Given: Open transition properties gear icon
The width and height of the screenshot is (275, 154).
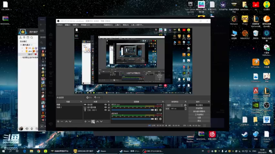Looking at the screenshot, I should pos(185,105).
